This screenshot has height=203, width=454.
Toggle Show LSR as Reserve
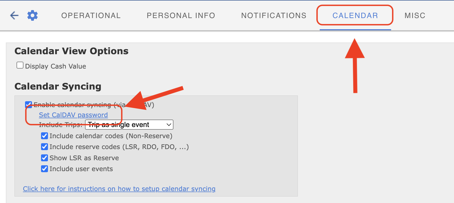[44, 158]
